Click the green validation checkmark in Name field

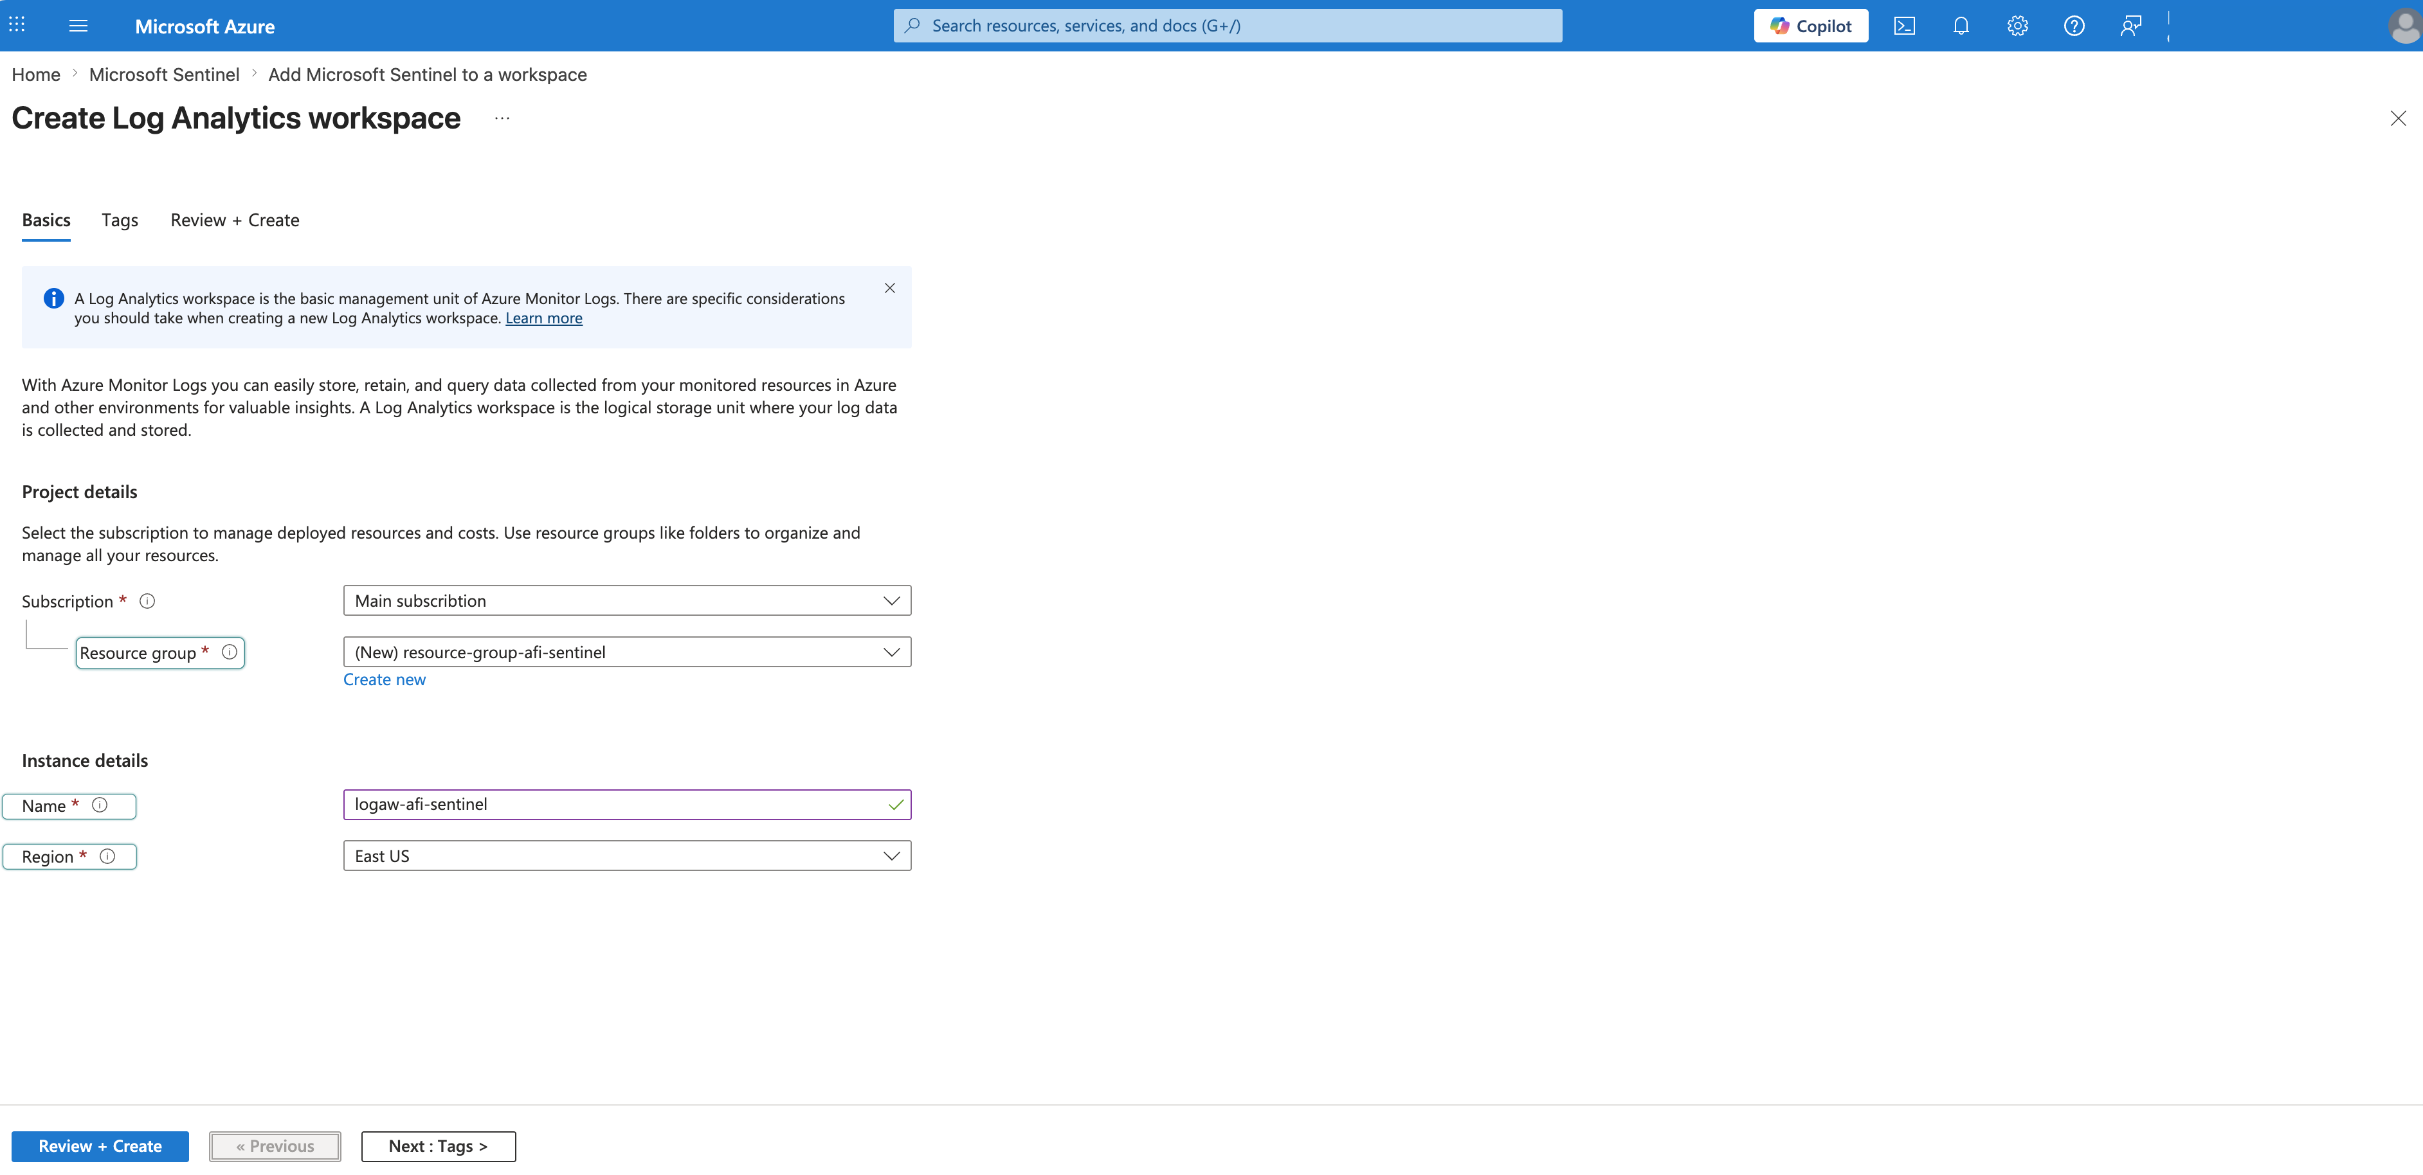896,805
